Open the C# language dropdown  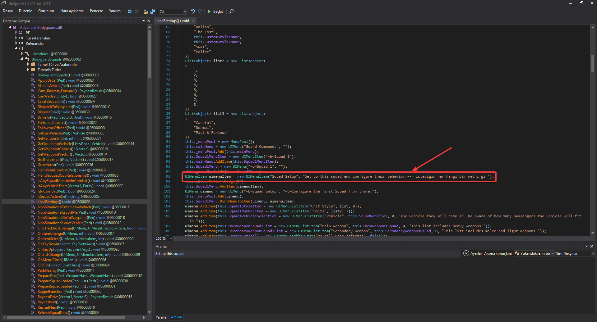(185, 11)
